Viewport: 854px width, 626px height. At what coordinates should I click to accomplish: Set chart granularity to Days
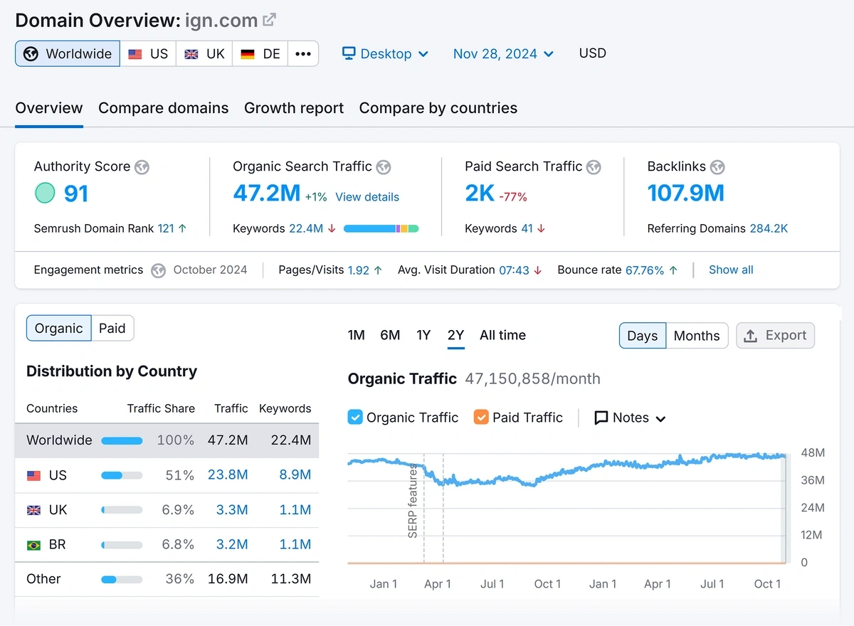pos(643,336)
